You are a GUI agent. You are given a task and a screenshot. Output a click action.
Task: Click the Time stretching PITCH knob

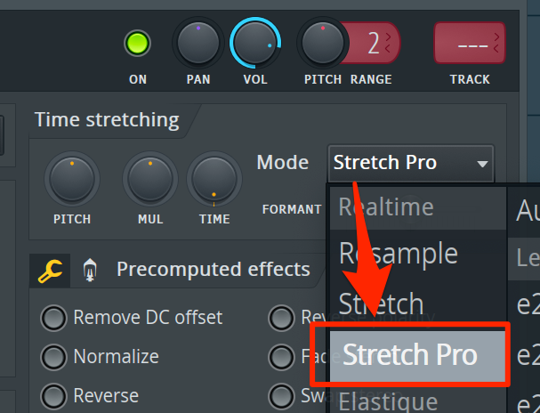[72, 179]
